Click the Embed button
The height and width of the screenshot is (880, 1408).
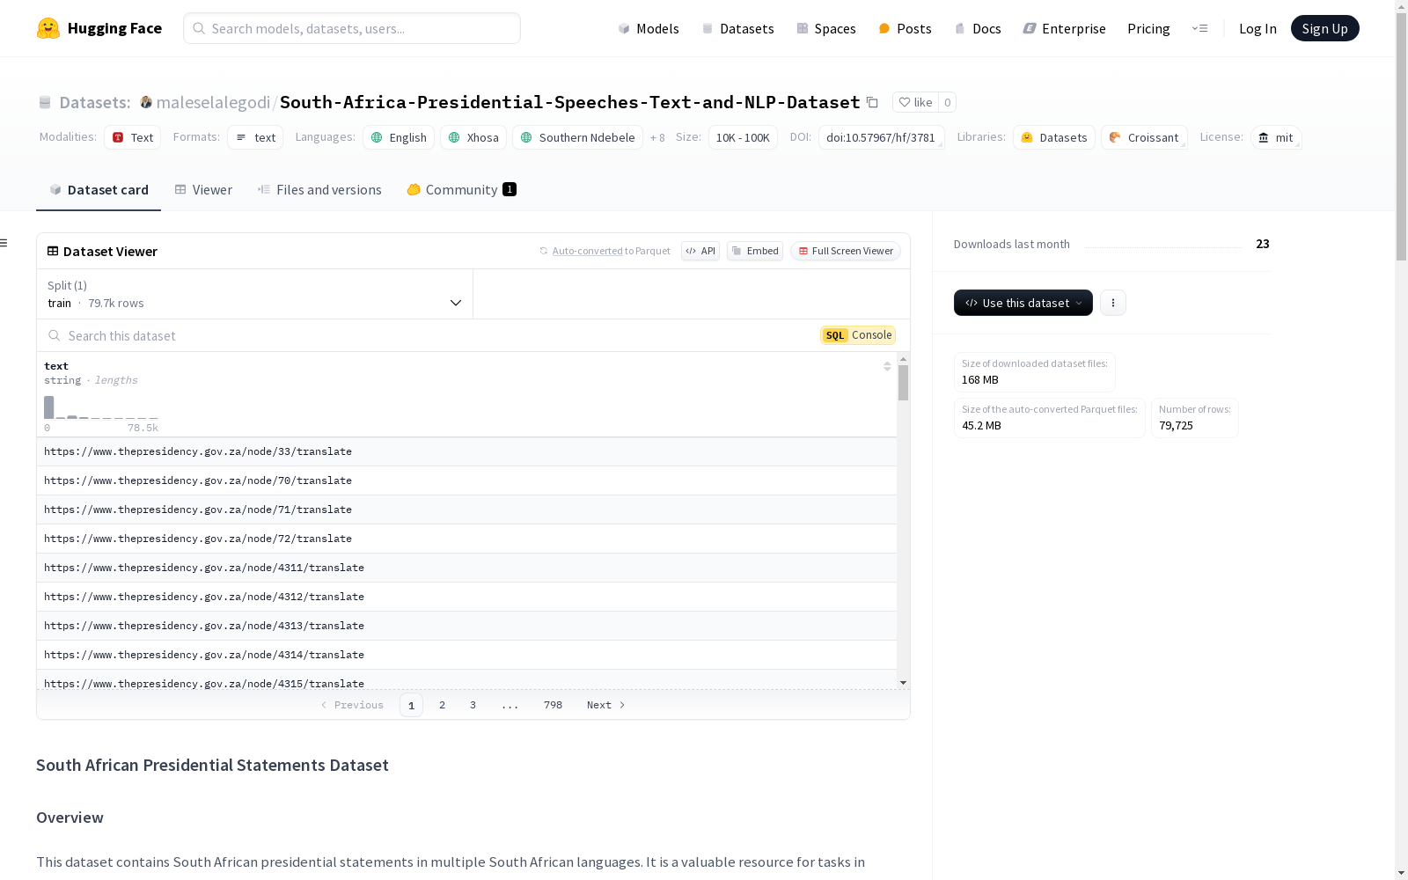click(755, 251)
